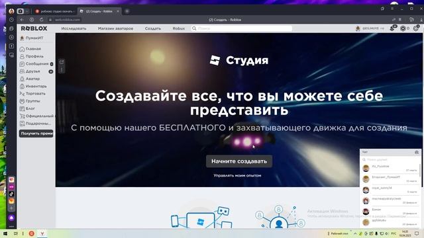This screenshot has width=424, height=238.
Task: Go back with the browser back arrow
Action: [22, 20]
